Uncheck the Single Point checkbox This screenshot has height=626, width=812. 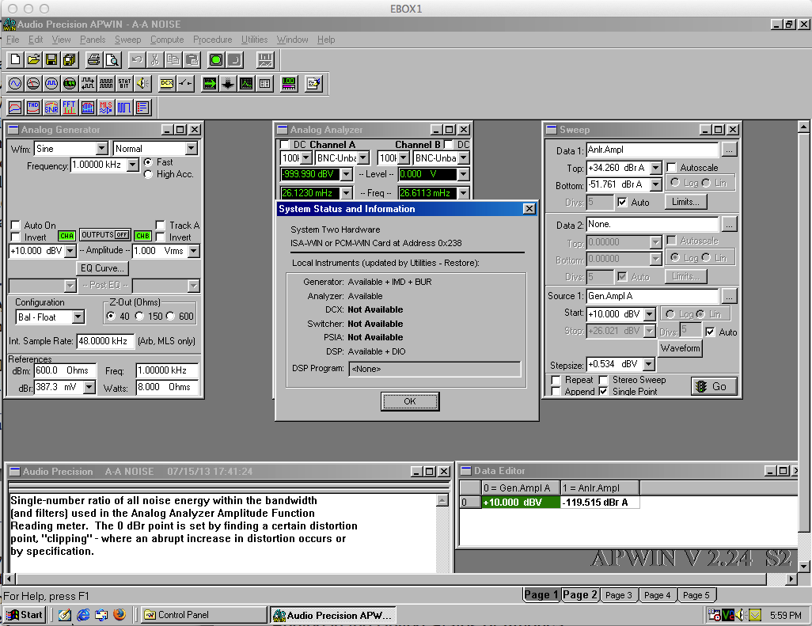[603, 392]
